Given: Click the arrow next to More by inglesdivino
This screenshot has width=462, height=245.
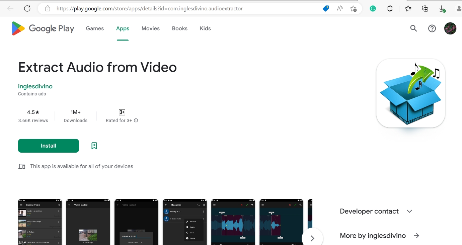Looking at the screenshot, I should 416,236.
